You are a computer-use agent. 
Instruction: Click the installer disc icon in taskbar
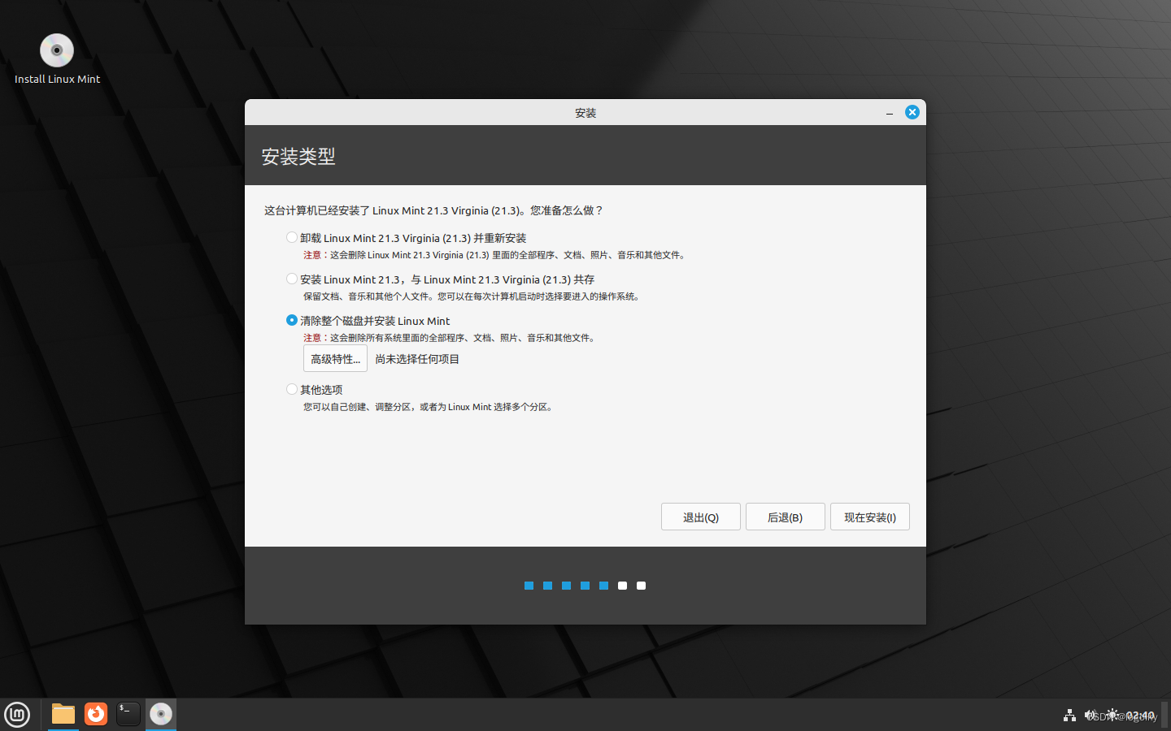point(161,714)
